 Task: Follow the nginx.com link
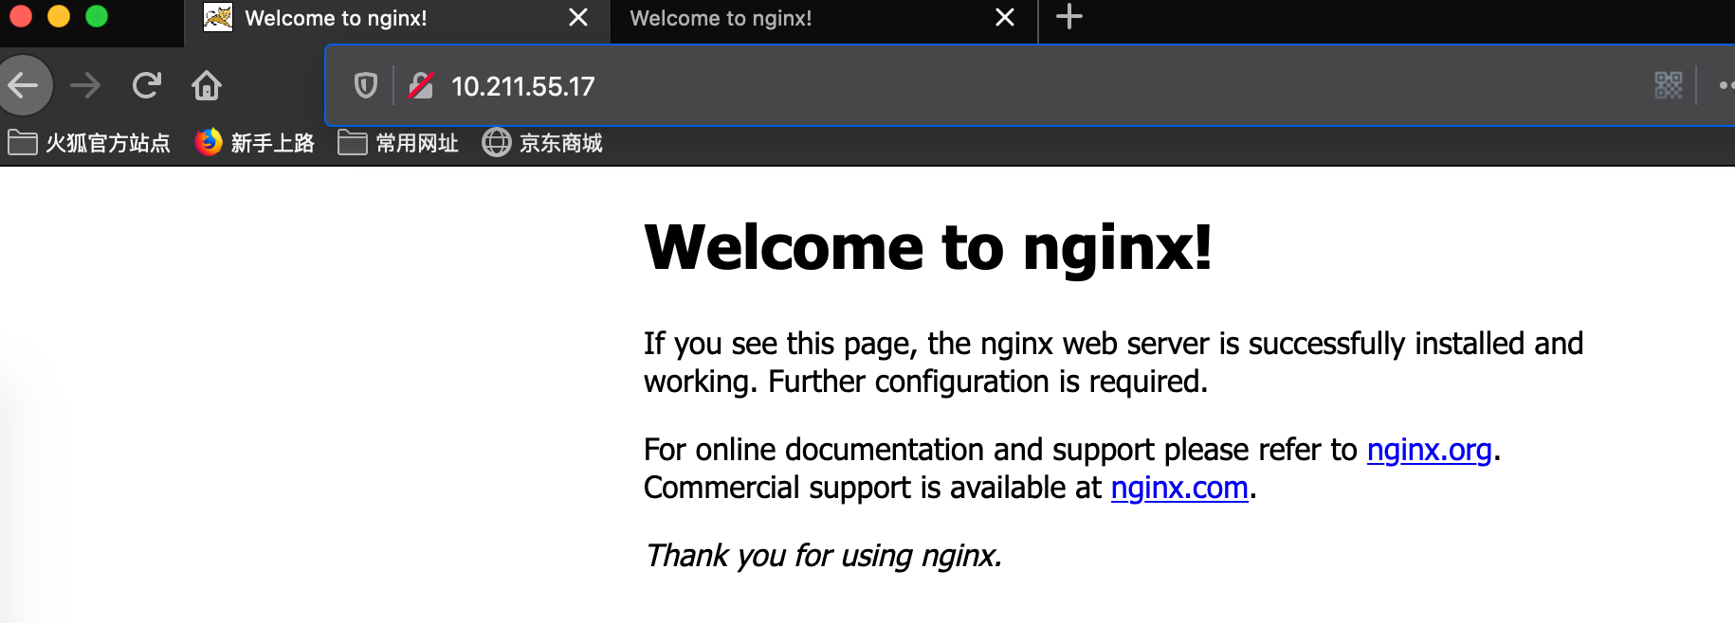tap(1179, 488)
